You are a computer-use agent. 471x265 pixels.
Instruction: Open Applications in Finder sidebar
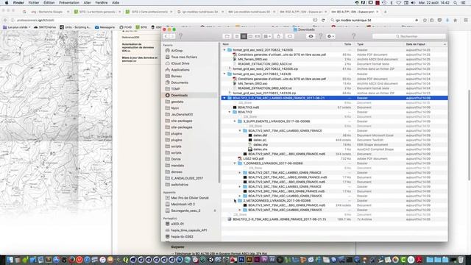coord(180,70)
